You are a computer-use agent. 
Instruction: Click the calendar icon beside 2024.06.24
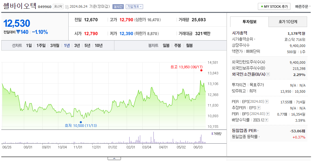(x=67, y=7)
